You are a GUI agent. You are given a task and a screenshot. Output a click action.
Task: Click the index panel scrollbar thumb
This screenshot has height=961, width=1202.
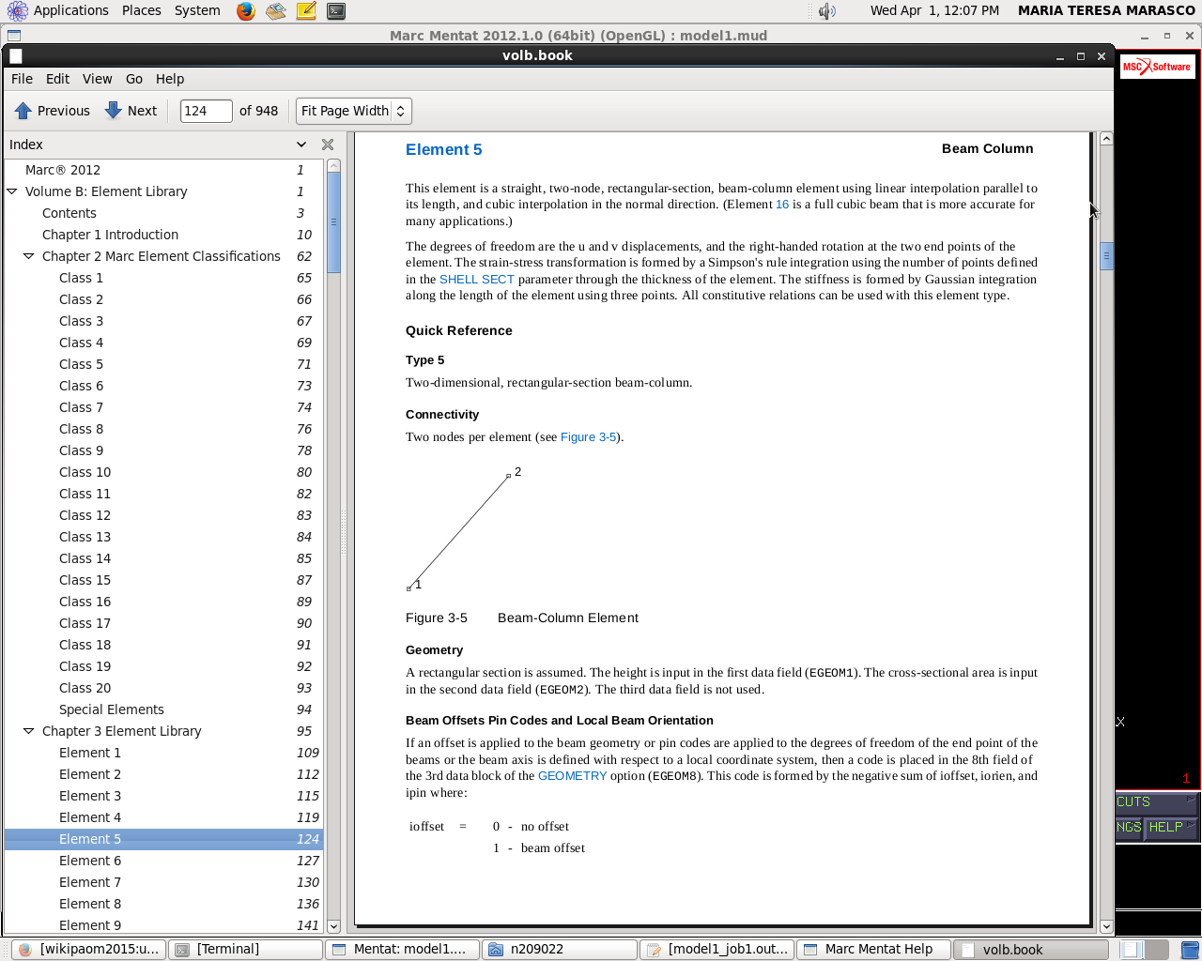333,223
